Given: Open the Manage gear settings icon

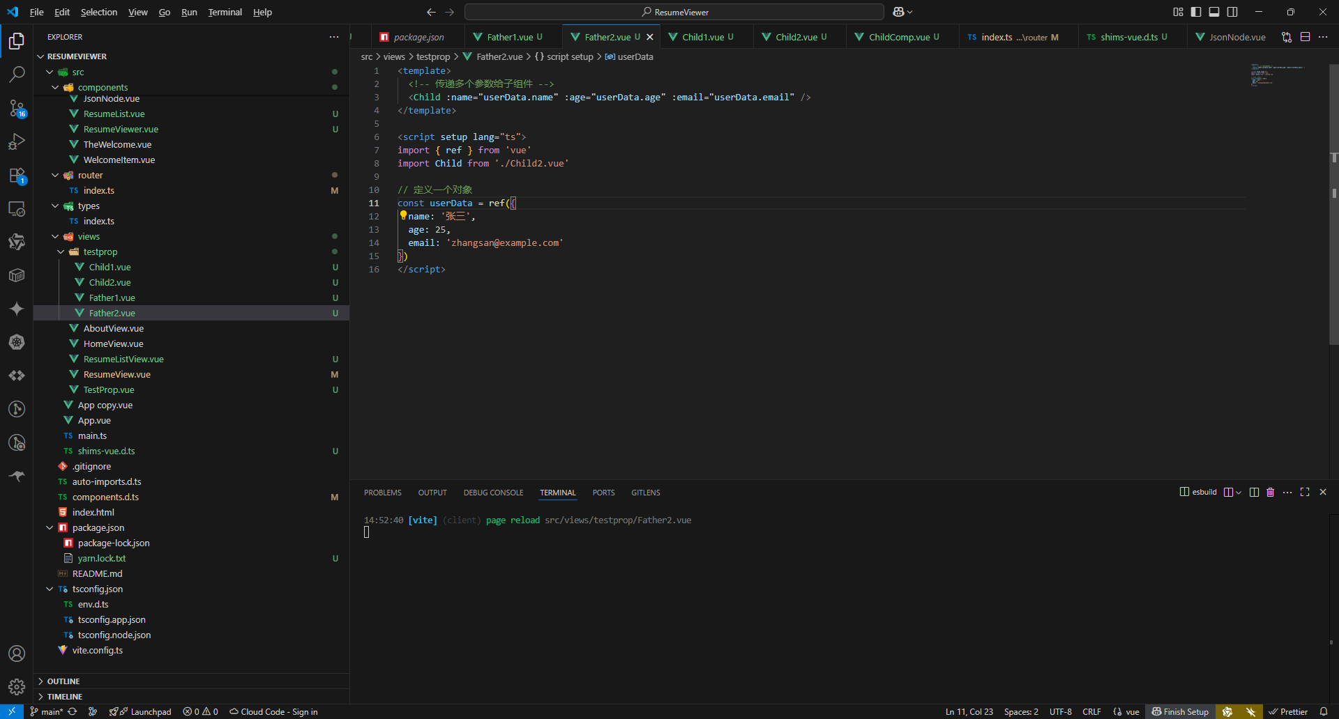Looking at the screenshot, I should (17, 687).
